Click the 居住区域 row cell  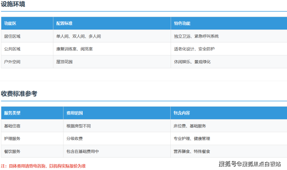tap(12, 36)
